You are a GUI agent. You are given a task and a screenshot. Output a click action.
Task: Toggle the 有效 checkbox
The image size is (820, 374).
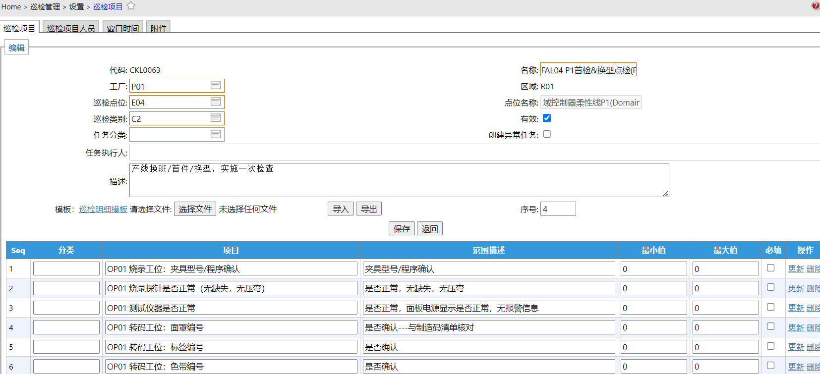pos(547,118)
